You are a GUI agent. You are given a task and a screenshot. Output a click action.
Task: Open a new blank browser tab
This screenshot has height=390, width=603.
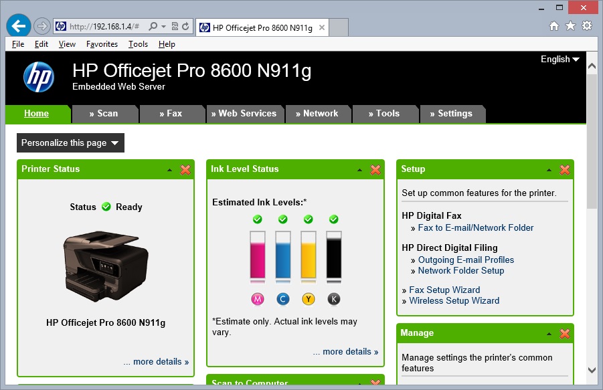[339, 27]
